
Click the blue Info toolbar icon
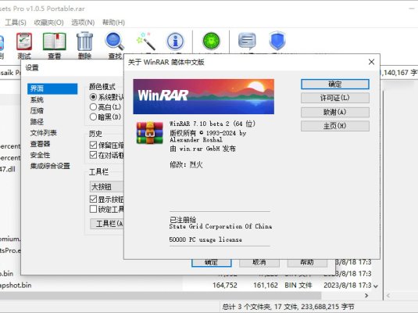(x=175, y=41)
